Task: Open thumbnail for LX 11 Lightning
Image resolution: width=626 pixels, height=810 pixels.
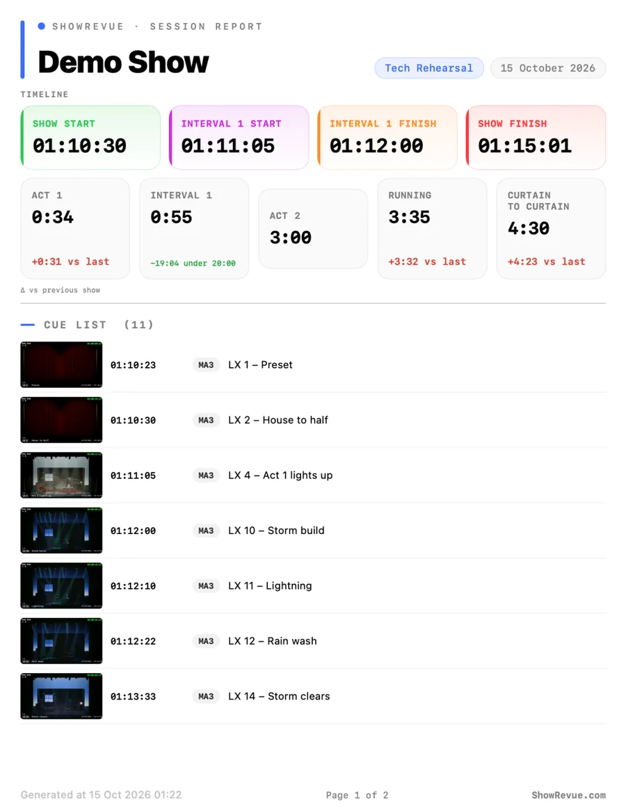Action: [61, 586]
